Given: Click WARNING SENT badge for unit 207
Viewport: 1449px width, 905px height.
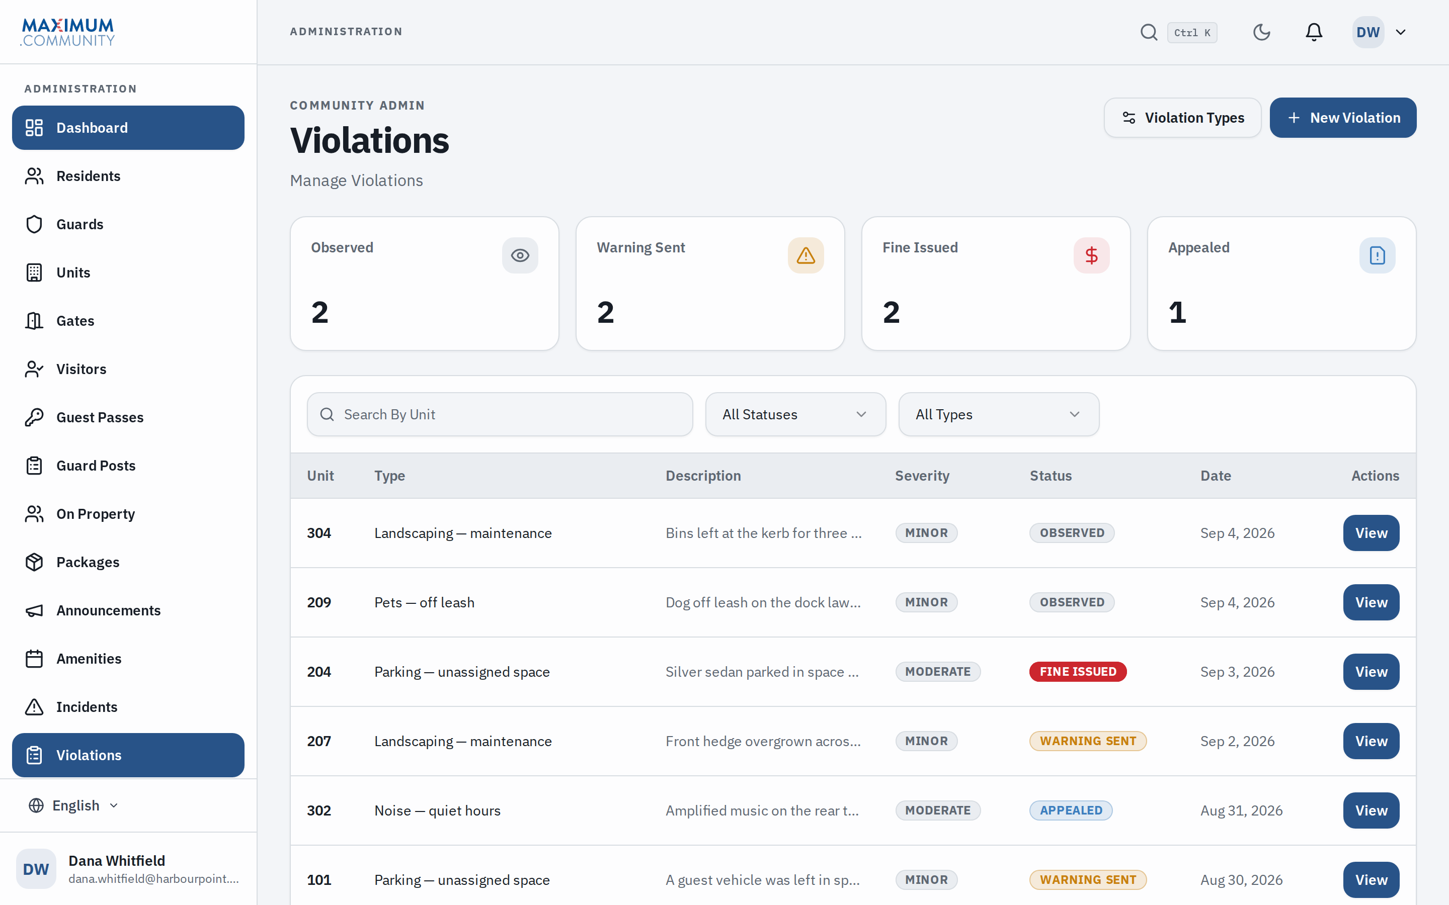Looking at the screenshot, I should pyautogui.click(x=1087, y=741).
